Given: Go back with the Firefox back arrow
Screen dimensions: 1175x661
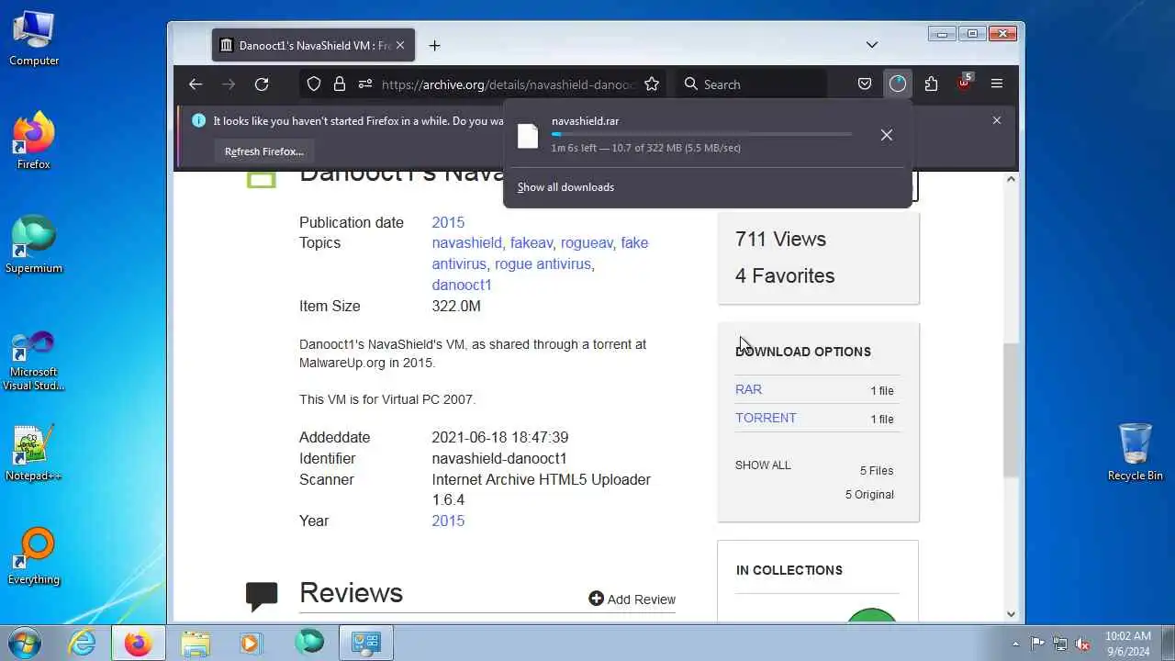Looking at the screenshot, I should 196,84.
